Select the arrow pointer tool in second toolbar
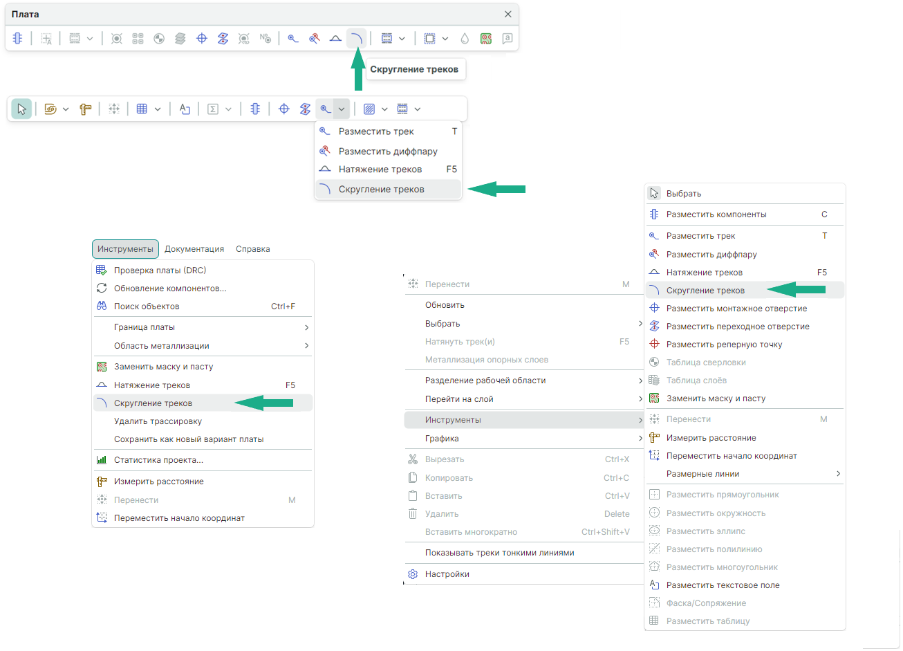This screenshot has width=903, height=651. [x=21, y=109]
